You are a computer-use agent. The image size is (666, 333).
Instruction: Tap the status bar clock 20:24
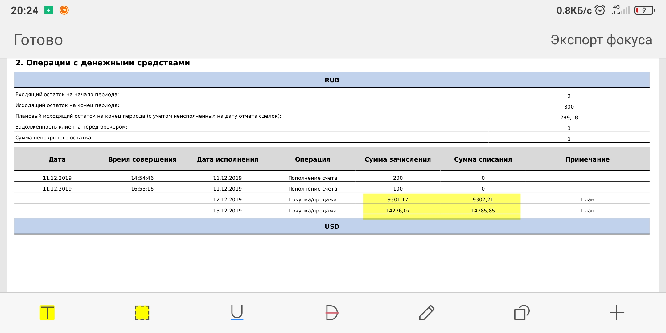click(x=24, y=10)
